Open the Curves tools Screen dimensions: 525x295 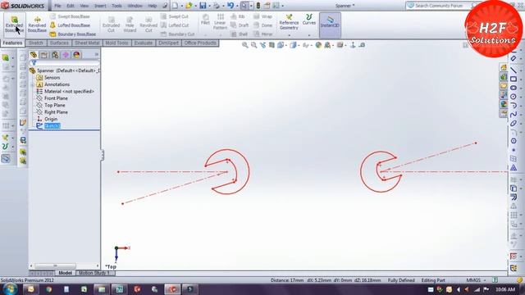click(x=309, y=20)
